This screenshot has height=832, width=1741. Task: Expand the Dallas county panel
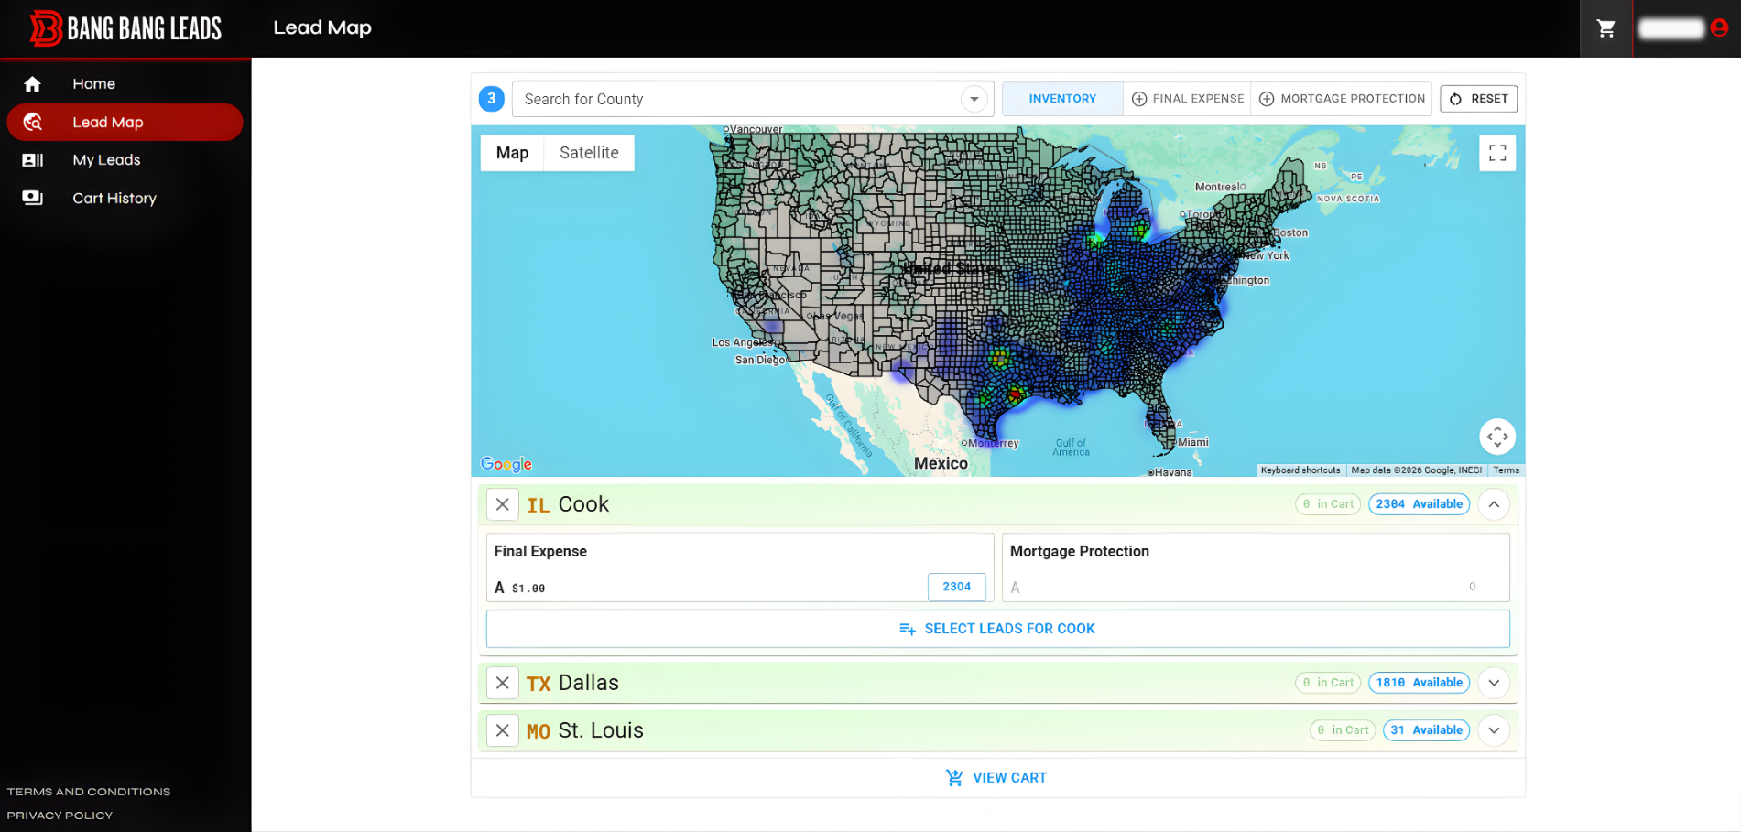coord(1493,683)
